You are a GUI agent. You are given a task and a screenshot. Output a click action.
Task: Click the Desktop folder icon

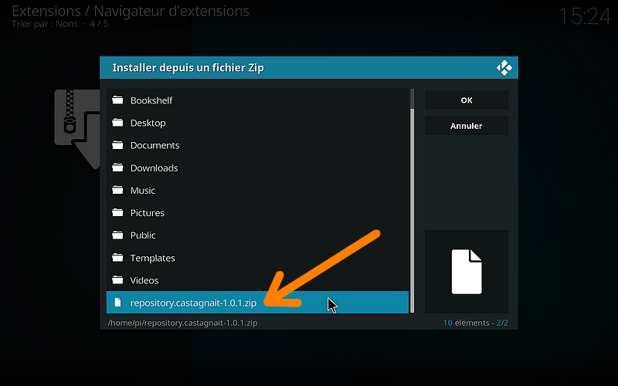point(117,123)
